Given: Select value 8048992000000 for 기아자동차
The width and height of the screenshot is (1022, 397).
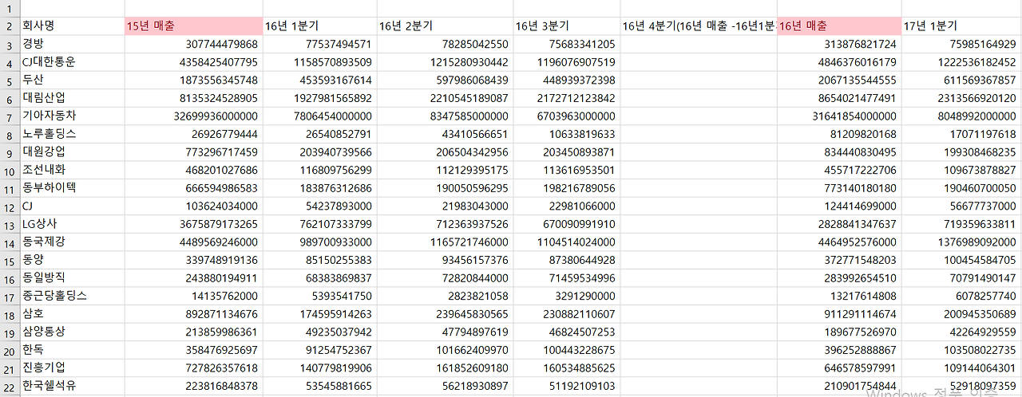Looking at the screenshot, I should 961,116.
